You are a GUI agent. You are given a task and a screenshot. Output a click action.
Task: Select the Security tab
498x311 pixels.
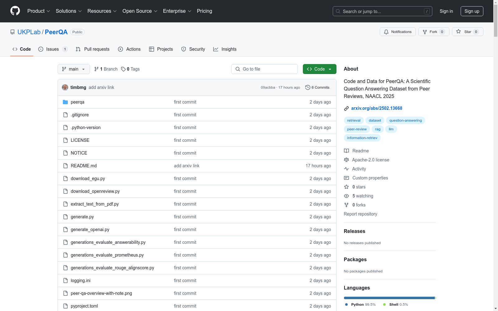pos(193,49)
